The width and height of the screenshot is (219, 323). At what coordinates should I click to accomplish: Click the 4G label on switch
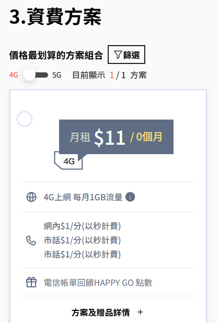click(x=14, y=75)
